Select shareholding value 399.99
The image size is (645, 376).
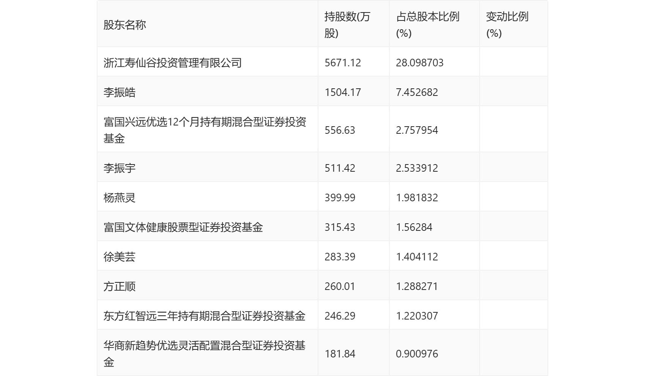point(340,197)
